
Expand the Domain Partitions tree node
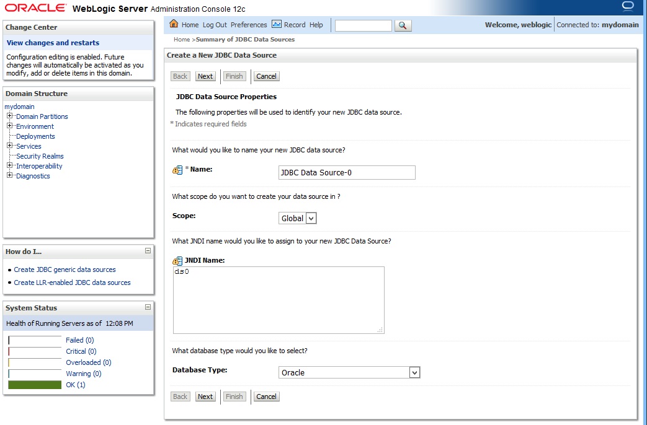pos(10,116)
